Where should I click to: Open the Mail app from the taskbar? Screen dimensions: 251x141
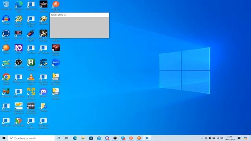coord(99,138)
